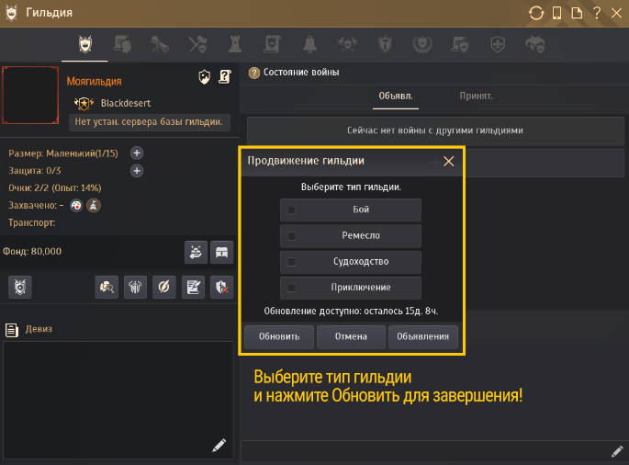Open the chess rook tower tab icon
Screen dimensions: 629x465
[235, 44]
